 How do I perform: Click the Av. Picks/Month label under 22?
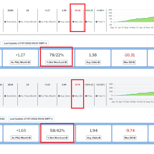(x=29, y=22)
